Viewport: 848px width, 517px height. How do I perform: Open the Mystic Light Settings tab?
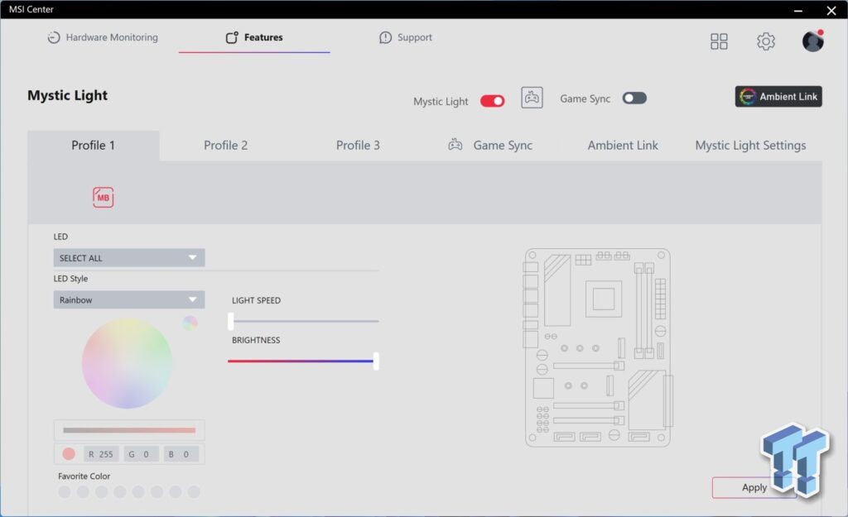[x=750, y=146]
